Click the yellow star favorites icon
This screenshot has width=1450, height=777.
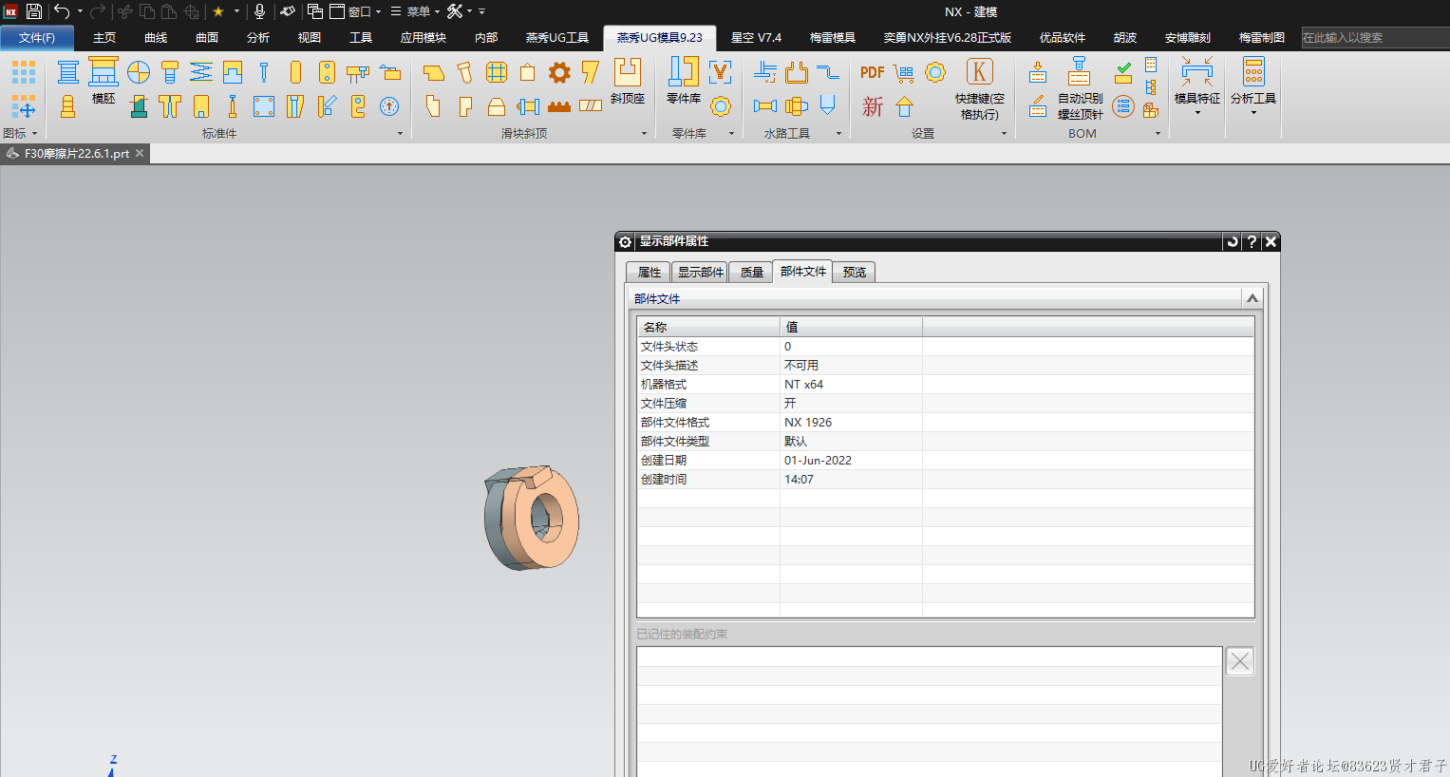(x=218, y=11)
